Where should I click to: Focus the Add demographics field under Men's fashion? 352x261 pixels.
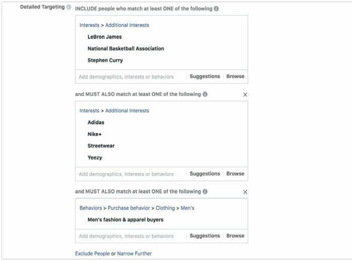tap(131, 236)
